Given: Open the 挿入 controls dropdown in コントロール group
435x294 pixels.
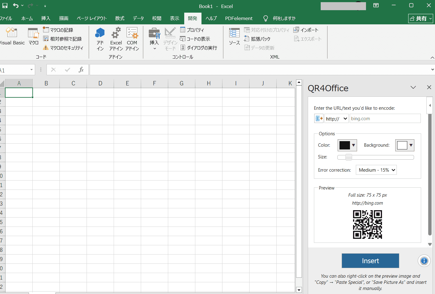Looking at the screenshot, I should [154, 39].
